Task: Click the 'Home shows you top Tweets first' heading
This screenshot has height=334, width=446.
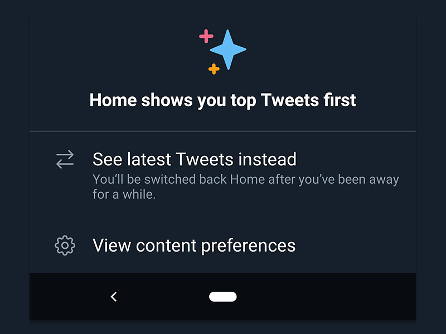Action: [x=222, y=100]
